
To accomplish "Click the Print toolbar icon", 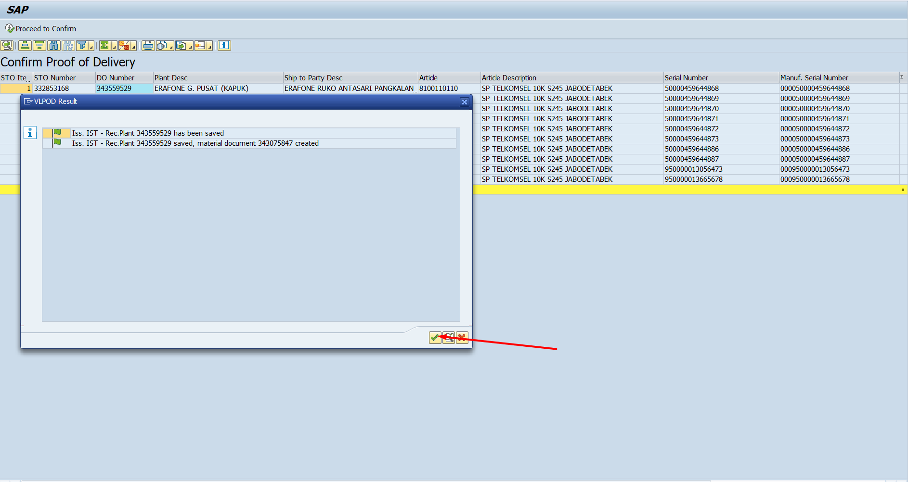I will point(148,46).
